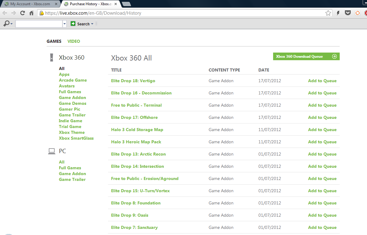Open Halo 3 Heroic Map Pack title

136,142
